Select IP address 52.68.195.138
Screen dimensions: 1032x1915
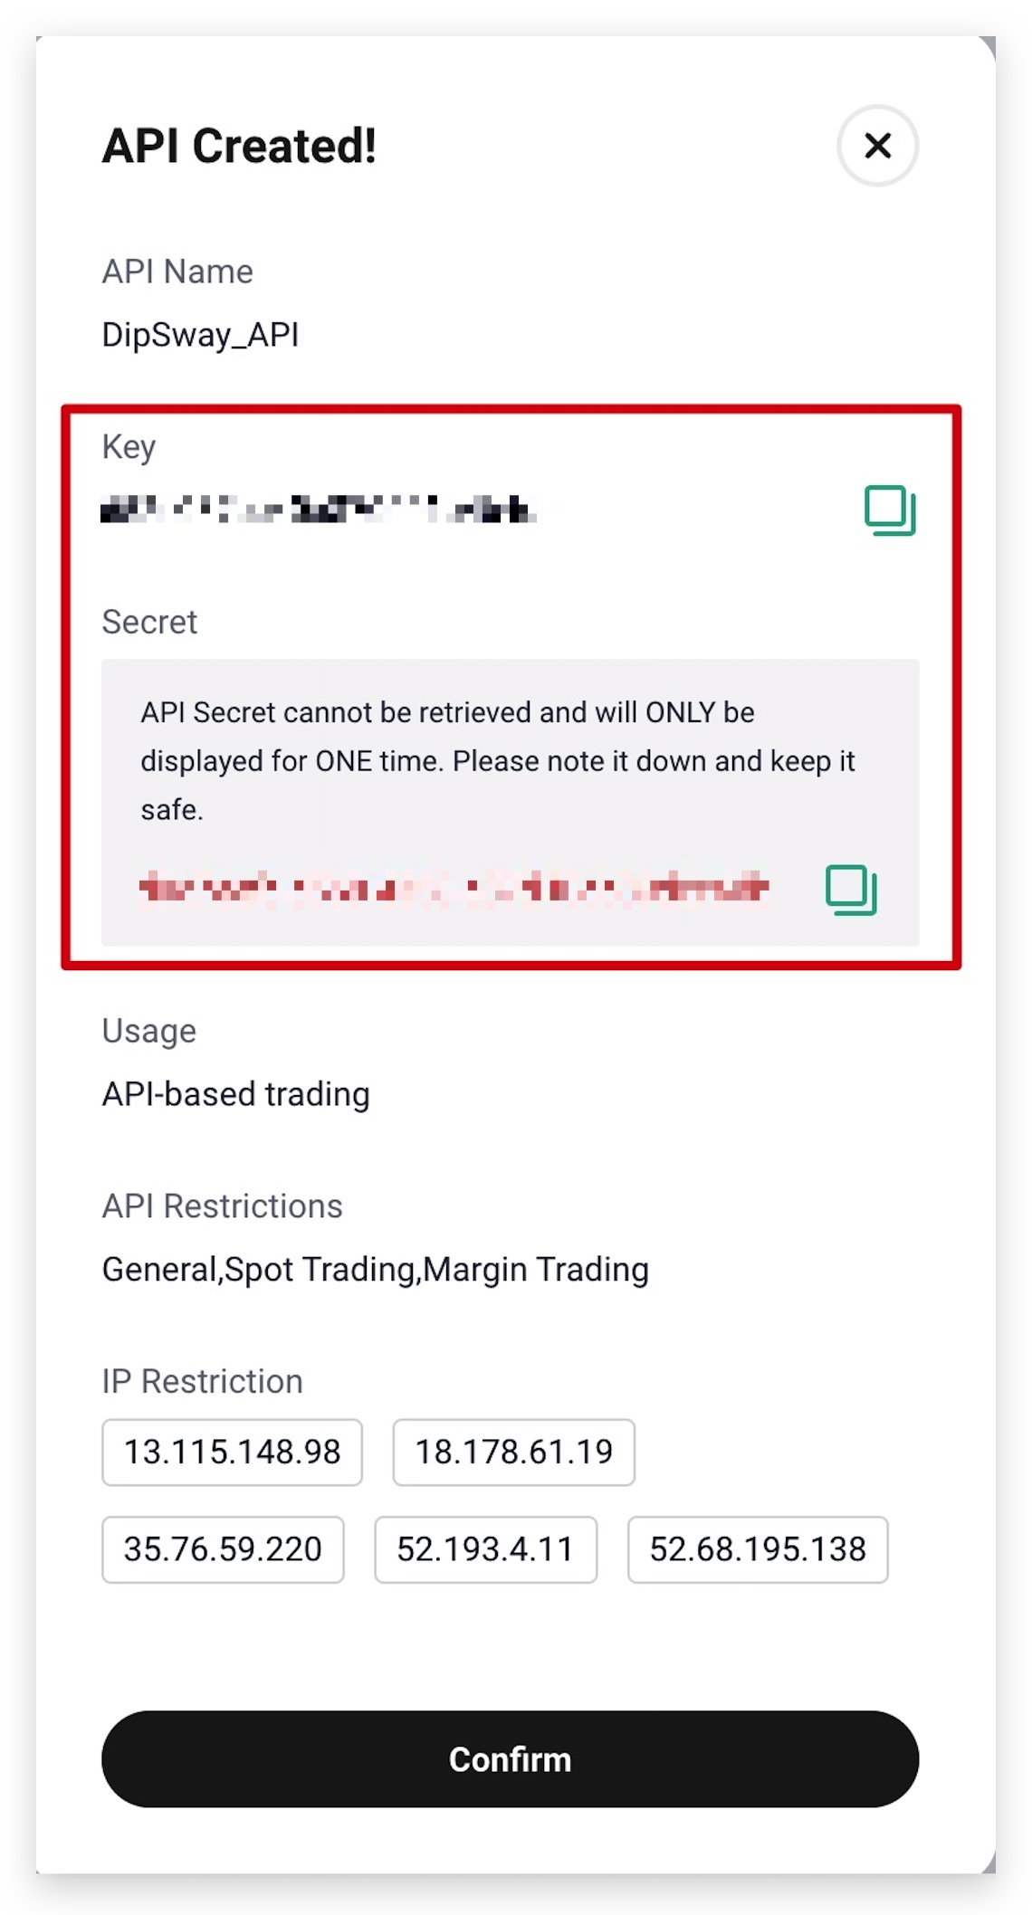(758, 1548)
